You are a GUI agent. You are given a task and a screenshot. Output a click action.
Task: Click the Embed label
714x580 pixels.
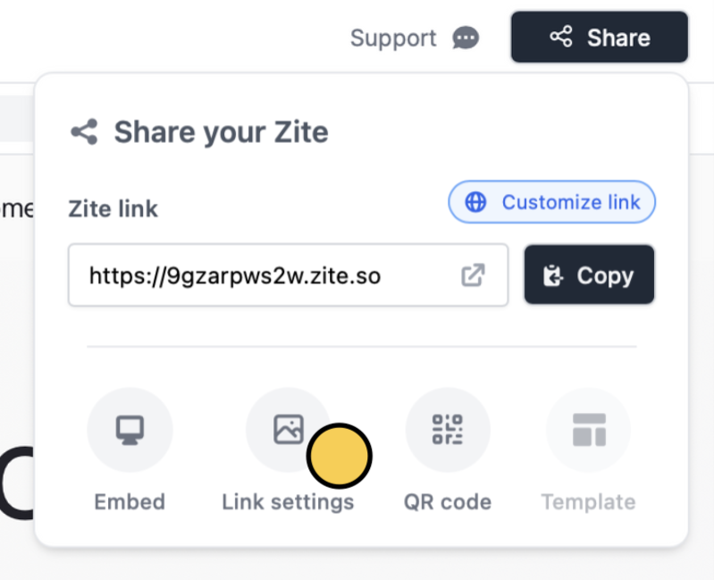pos(130,502)
